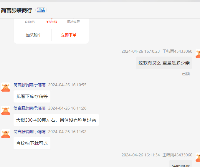The height and width of the screenshot is (167, 200).
Task: Click 加采购车 to add to cart
Action: point(34,35)
